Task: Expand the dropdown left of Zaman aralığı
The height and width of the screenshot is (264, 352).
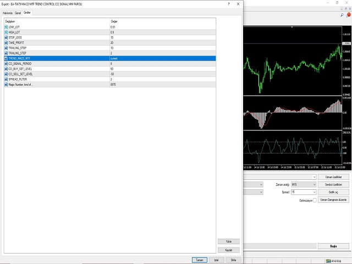Action: tap(261, 185)
